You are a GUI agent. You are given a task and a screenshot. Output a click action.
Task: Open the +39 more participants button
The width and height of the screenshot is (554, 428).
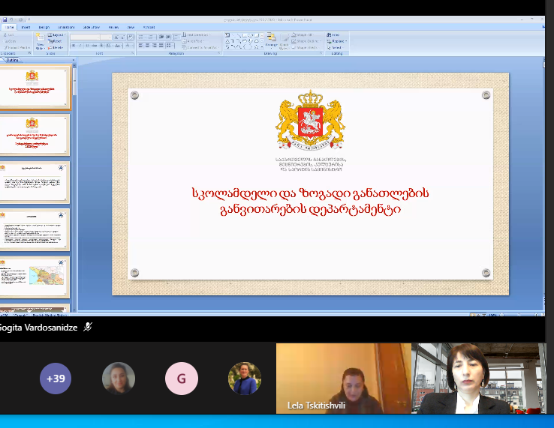[x=56, y=379]
